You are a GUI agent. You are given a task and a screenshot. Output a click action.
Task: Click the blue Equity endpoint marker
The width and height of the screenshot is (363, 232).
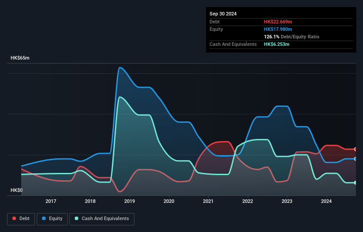click(x=355, y=159)
